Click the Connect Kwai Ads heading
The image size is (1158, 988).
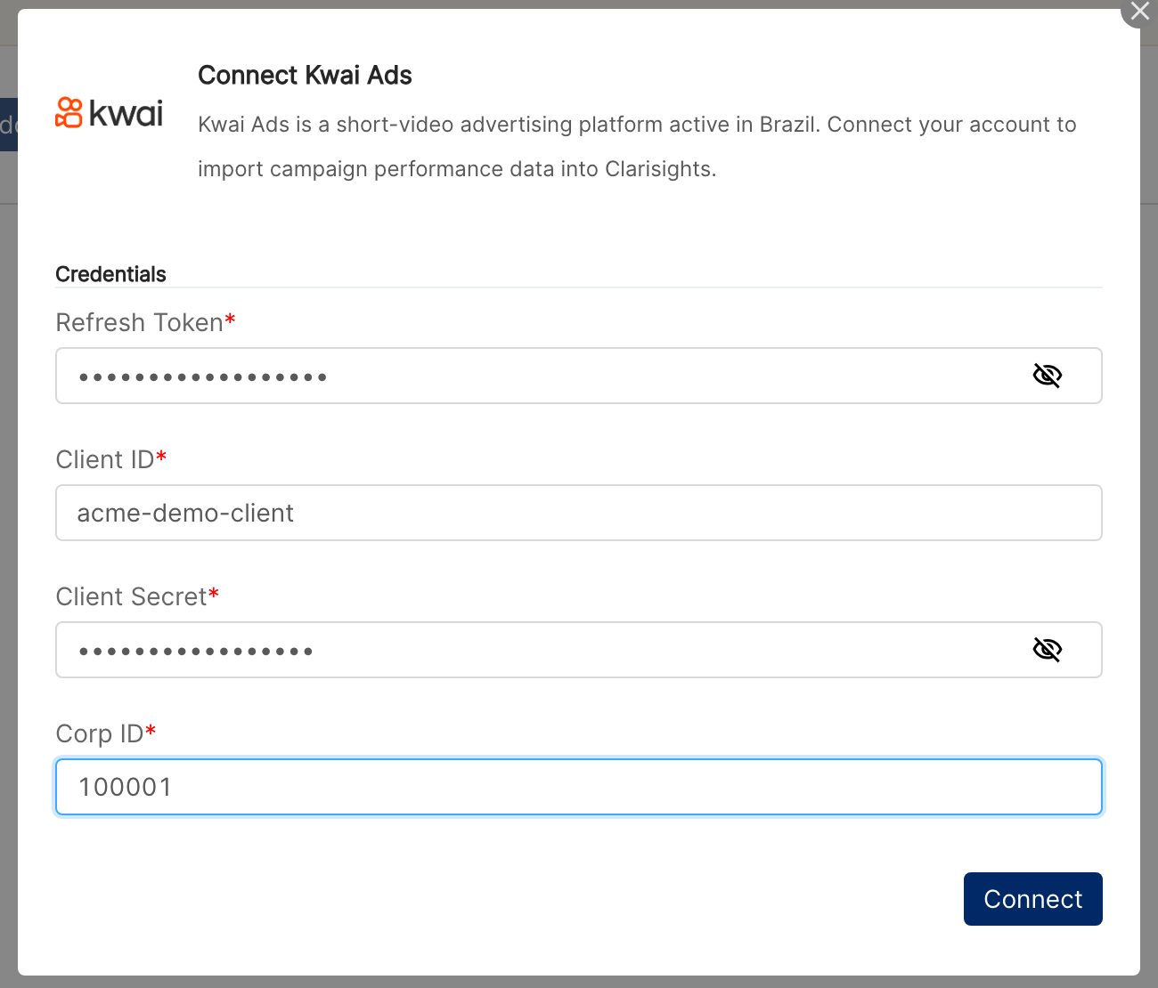(x=305, y=76)
